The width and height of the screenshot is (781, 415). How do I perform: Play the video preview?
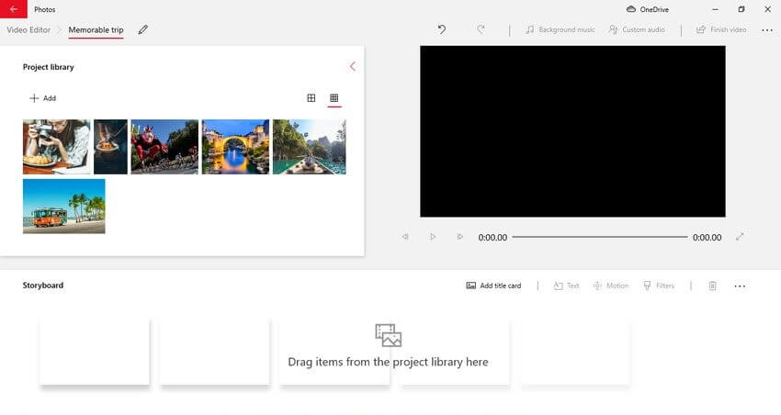433,237
